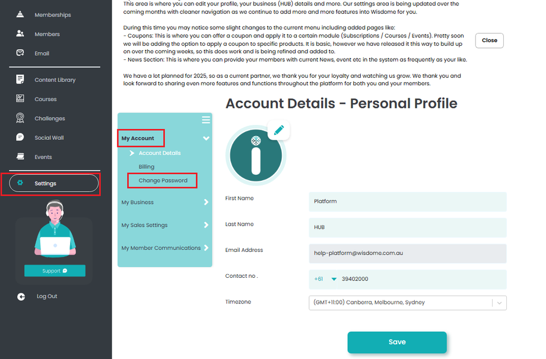546x359 pixels.
Task: Open the Email icon in sidebar
Action: (x=21, y=53)
